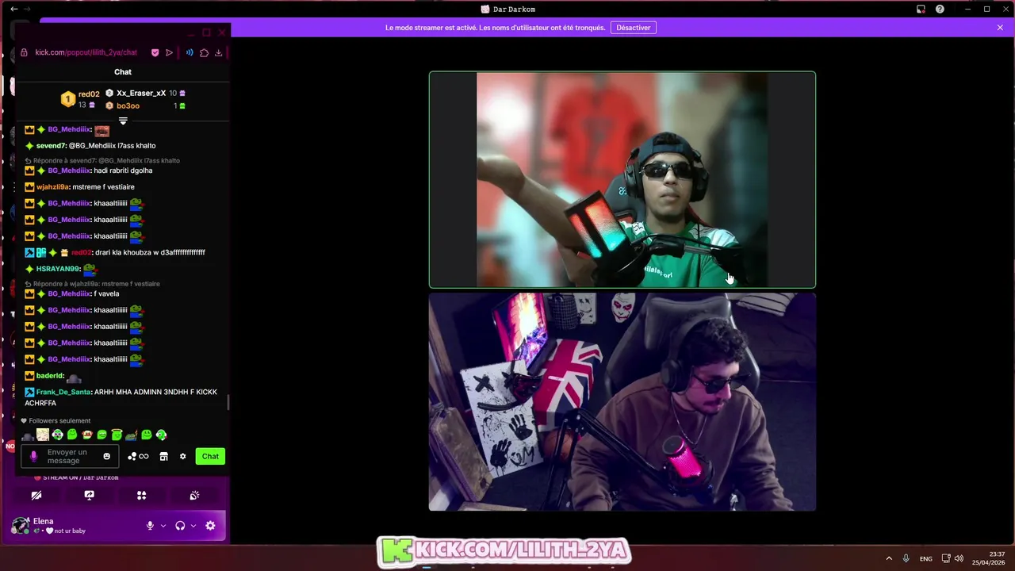Click username red02 in gift leaderboard
The height and width of the screenshot is (571, 1015).
(x=89, y=94)
